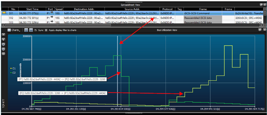Fit chart to full view icon
The width and height of the screenshot is (267, 115).
(3, 54)
